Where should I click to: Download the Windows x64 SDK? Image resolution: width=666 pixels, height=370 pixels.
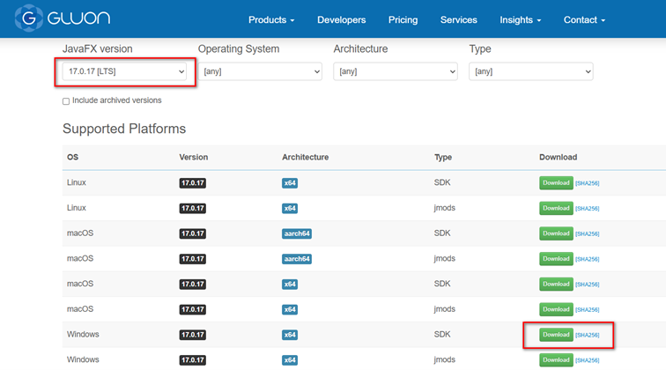556,335
